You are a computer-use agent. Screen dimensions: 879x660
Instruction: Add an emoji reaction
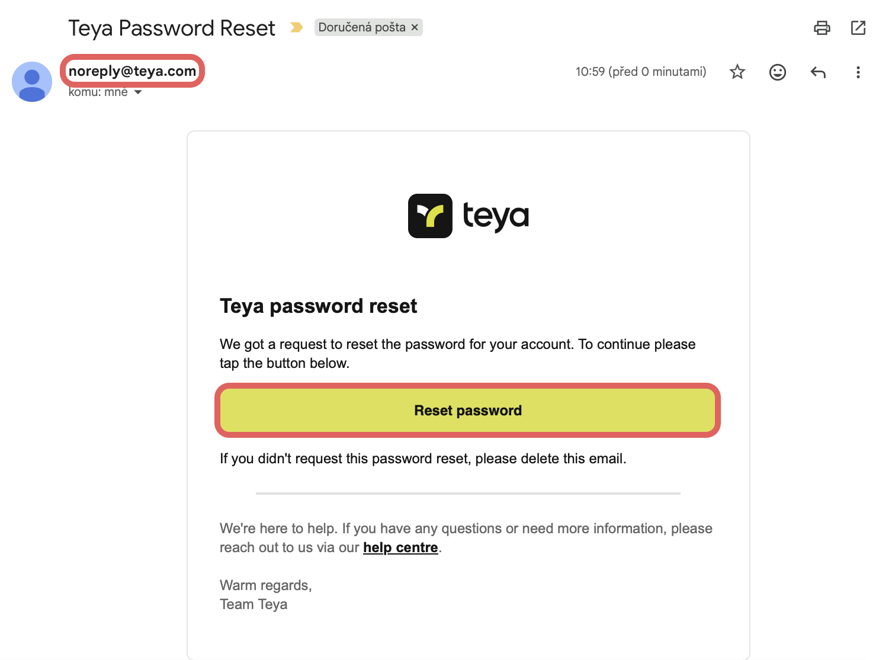(777, 72)
